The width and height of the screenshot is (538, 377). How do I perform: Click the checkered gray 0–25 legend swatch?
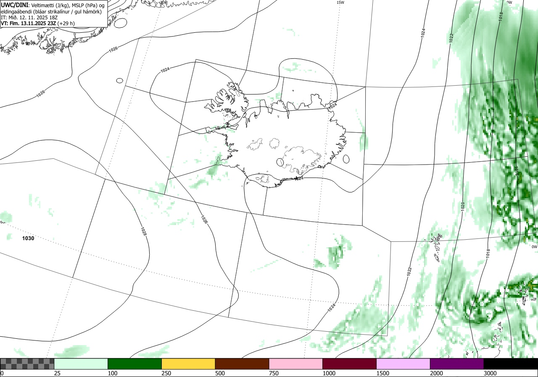27,364
